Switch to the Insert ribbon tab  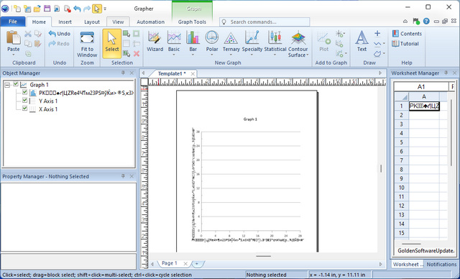pos(65,22)
